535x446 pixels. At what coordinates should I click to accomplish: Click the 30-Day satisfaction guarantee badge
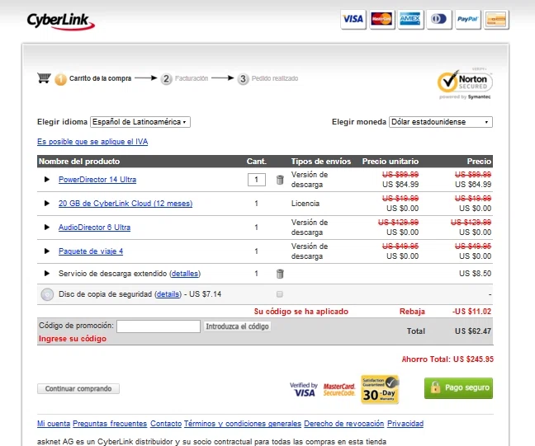click(x=380, y=389)
